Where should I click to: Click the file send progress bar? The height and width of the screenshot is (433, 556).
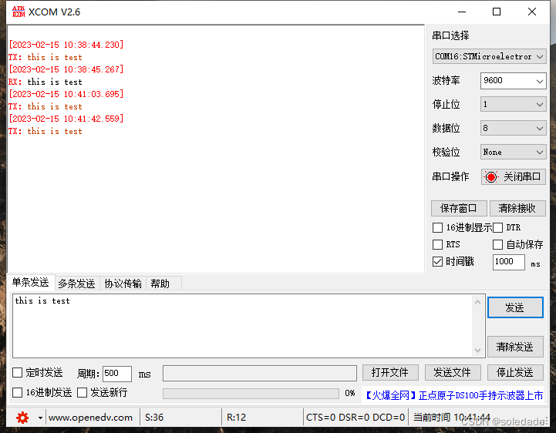click(251, 393)
